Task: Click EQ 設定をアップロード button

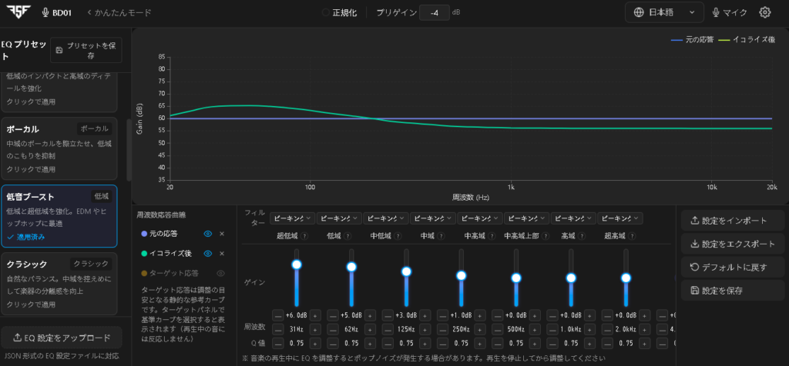Action: (62, 338)
